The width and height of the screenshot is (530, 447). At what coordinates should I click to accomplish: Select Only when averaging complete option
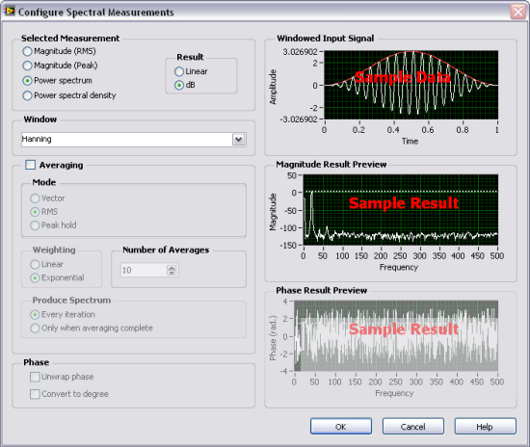pyautogui.click(x=92, y=329)
